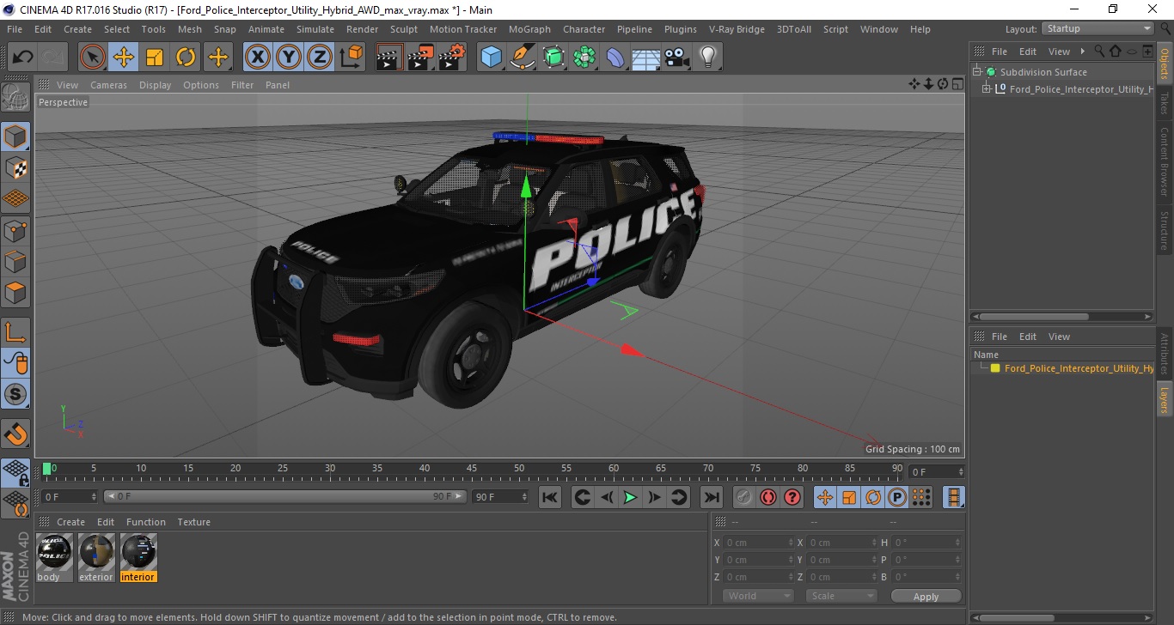Click the Undo arrow icon

click(22, 58)
